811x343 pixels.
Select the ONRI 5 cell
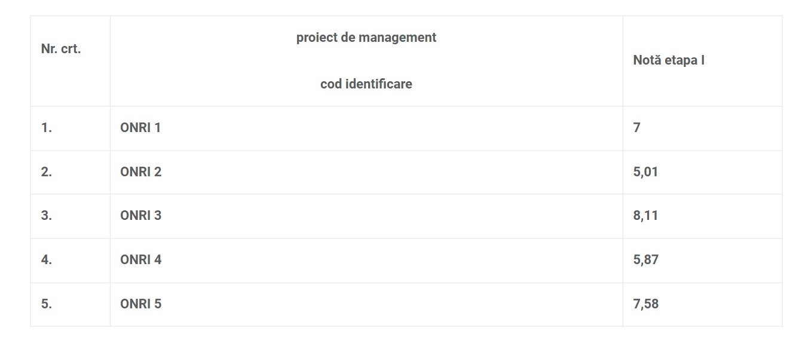click(x=140, y=304)
